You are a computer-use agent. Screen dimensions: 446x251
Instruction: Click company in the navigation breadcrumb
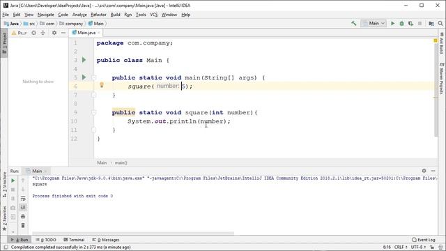pyautogui.click(x=71, y=24)
